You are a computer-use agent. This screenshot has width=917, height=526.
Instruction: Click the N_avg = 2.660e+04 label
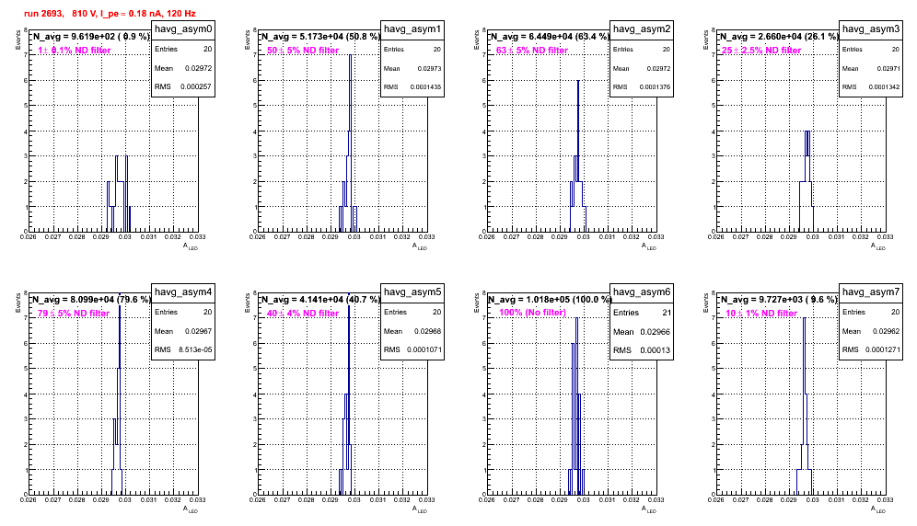778,36
